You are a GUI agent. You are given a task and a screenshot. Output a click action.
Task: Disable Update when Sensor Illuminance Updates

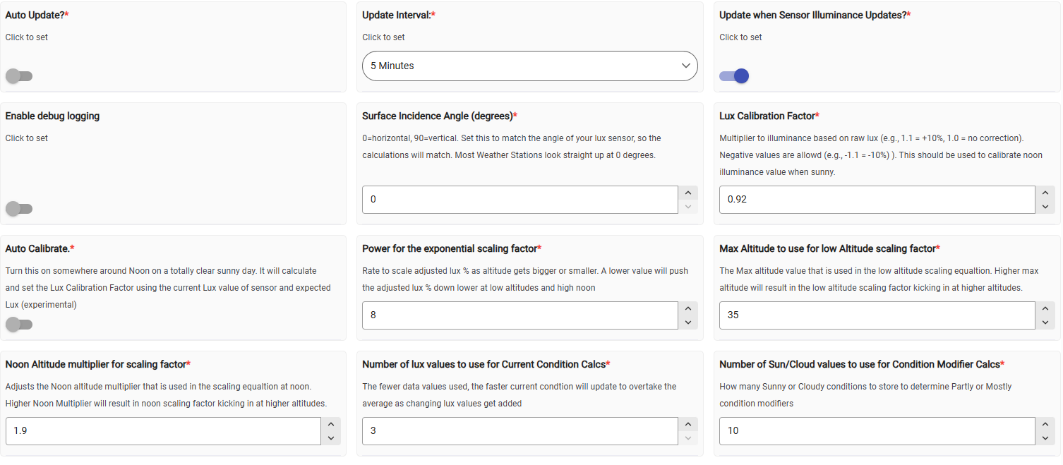click(x=733, y=76)
